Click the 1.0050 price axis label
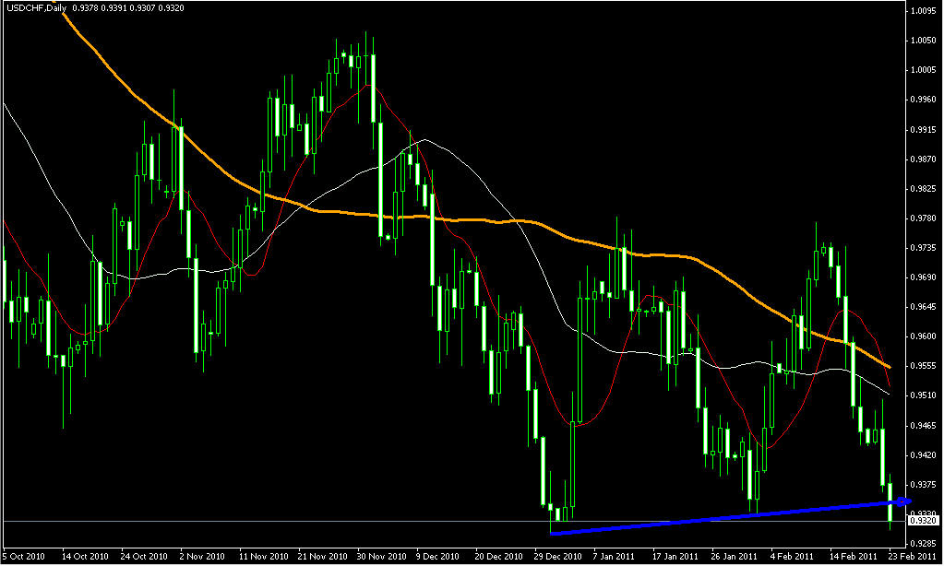 (924, 41)
